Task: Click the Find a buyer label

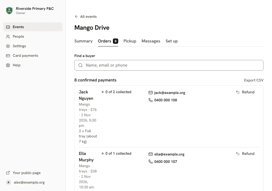Action: click(85, 56)
